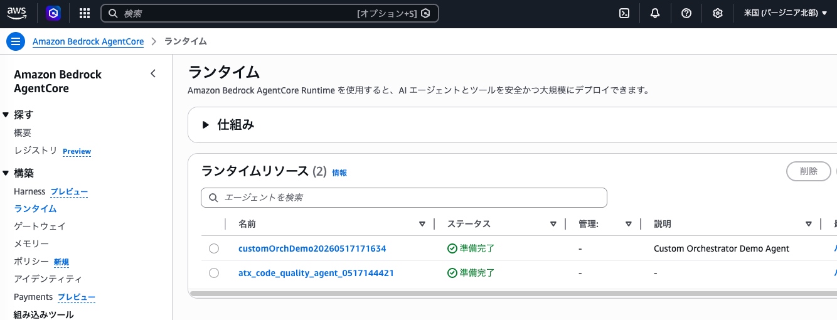
Task: Click the 新規 badge next to ポリシー
Action: tap(61, 262)
